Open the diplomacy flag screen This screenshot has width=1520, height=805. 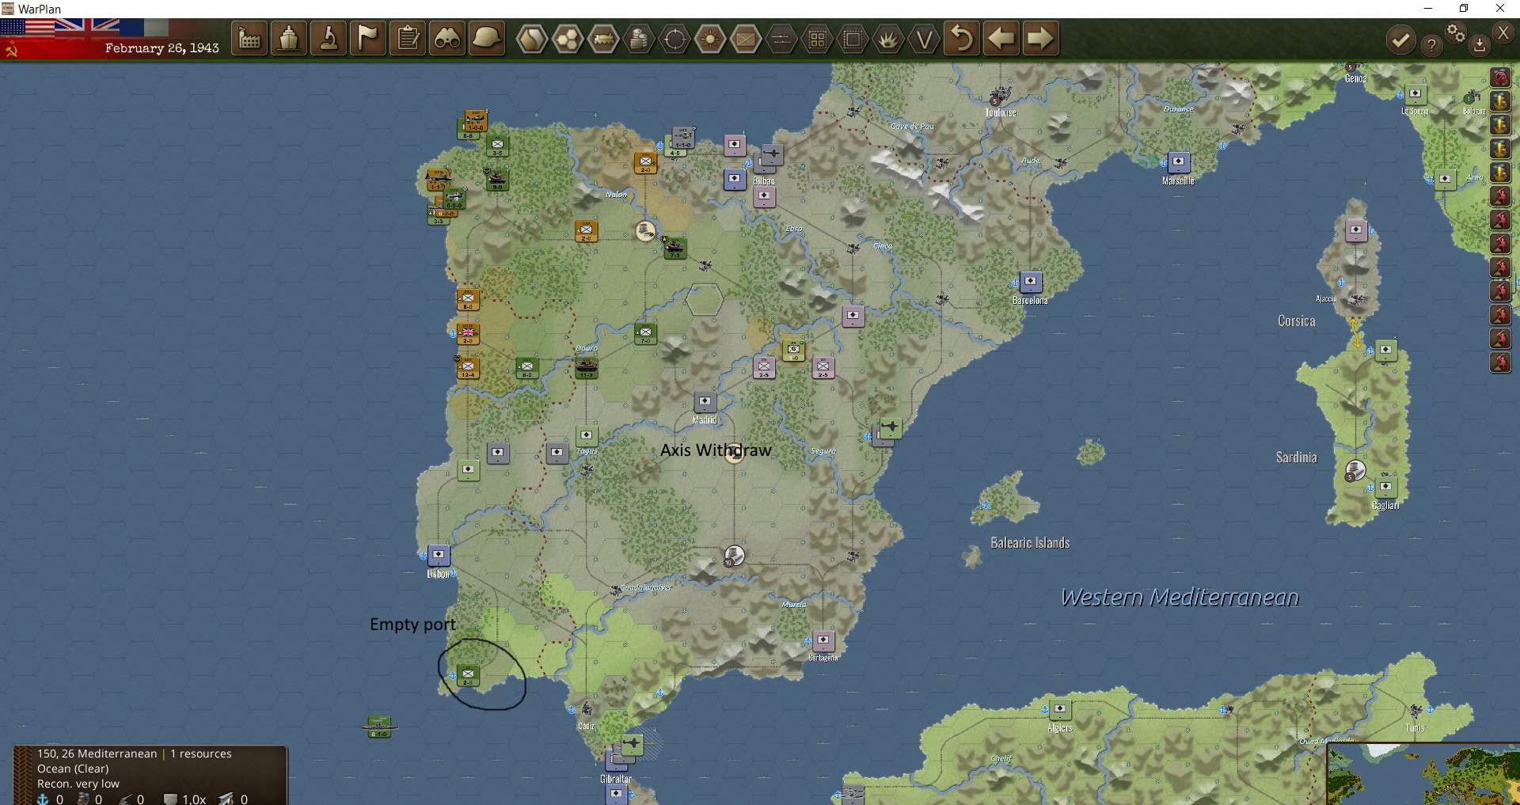(368, 39)
